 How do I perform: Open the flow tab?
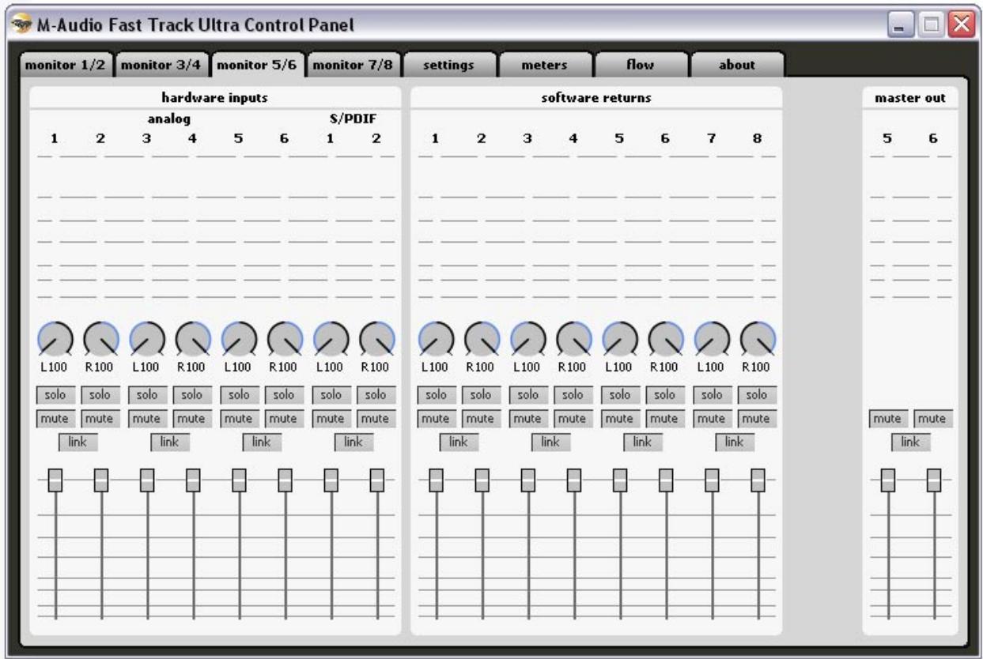point(641,66)
